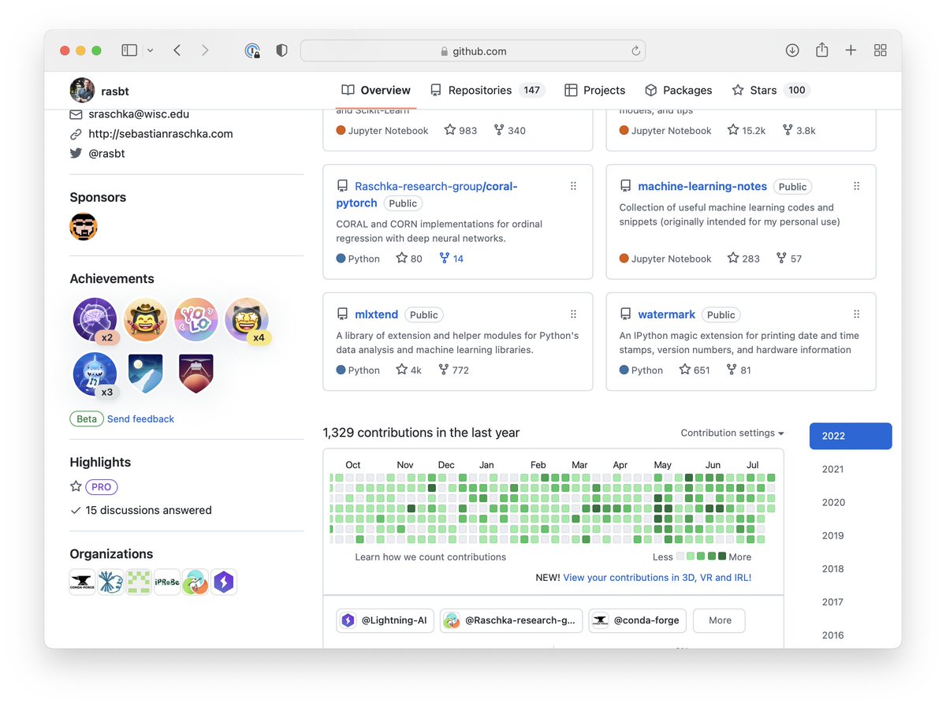Click the rasbt profile avatar in the header

pyautogui.click(x=82, y=91)
